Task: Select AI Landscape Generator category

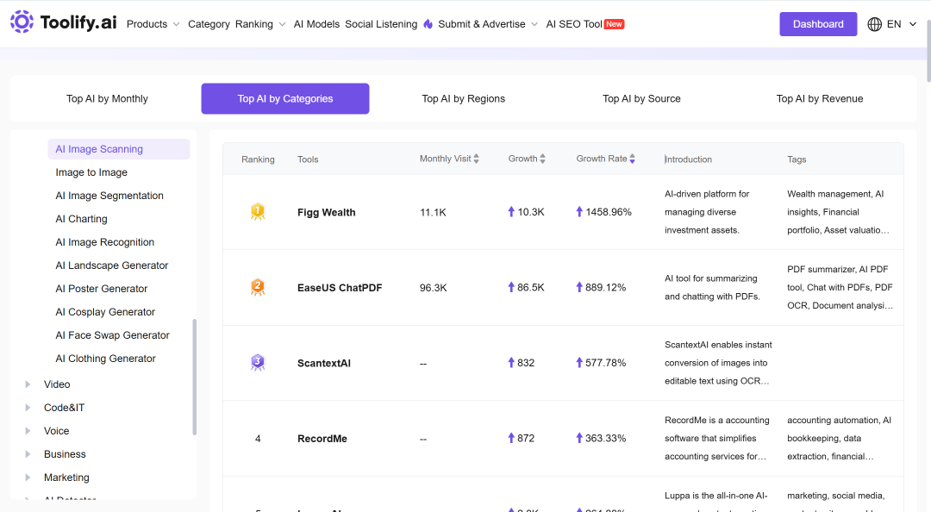Action: tap(111, 265)
